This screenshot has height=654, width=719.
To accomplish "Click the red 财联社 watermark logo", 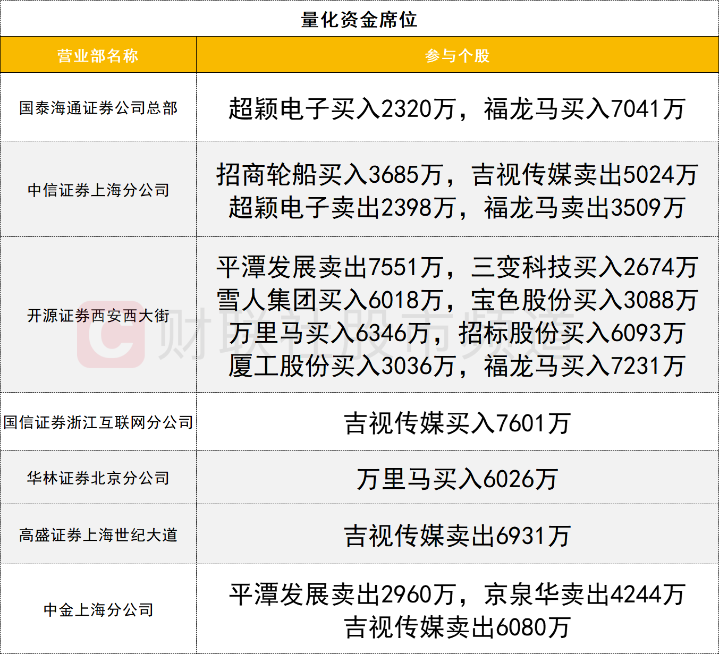I will (111, 334).
